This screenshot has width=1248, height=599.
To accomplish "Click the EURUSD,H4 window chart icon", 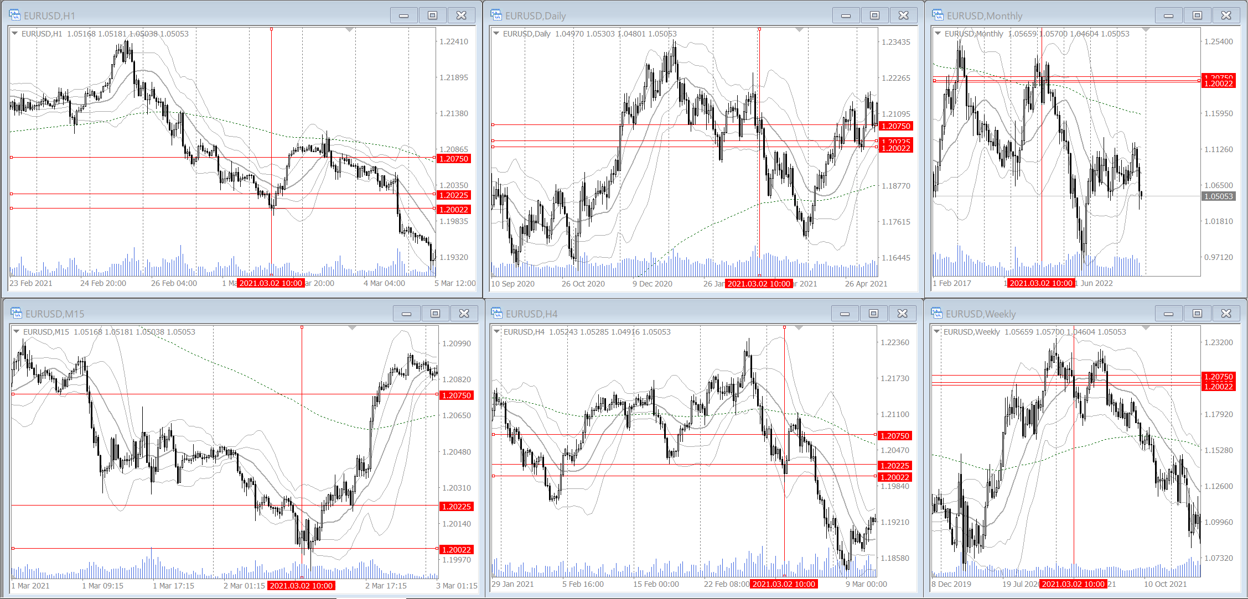I will point(497,313).
